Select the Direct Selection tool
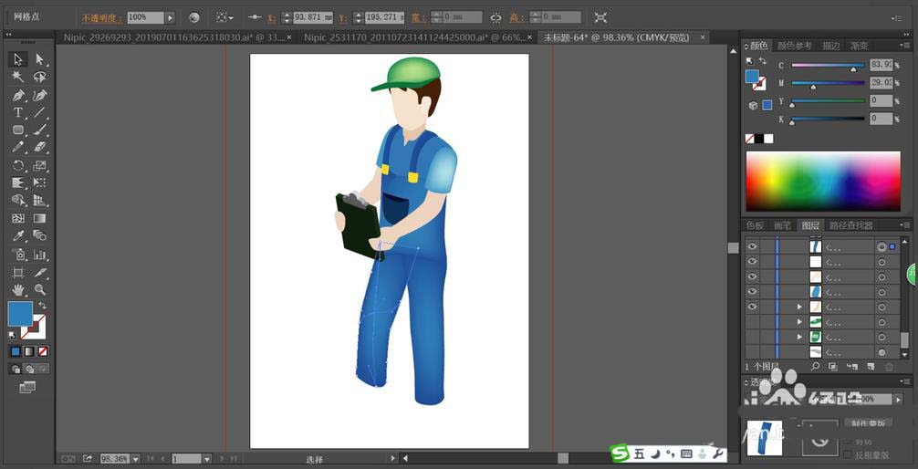The height and width of the screenshot is (469, 918). point(39,59)
